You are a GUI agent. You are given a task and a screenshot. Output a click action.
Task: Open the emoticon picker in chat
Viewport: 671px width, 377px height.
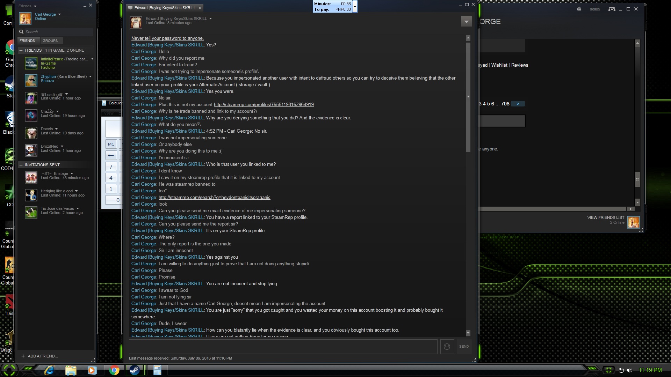click(447, 346)
